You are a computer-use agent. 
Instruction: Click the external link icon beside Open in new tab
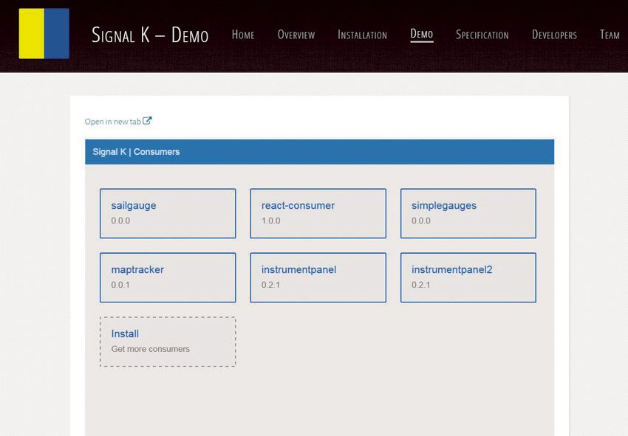point(147,120)
